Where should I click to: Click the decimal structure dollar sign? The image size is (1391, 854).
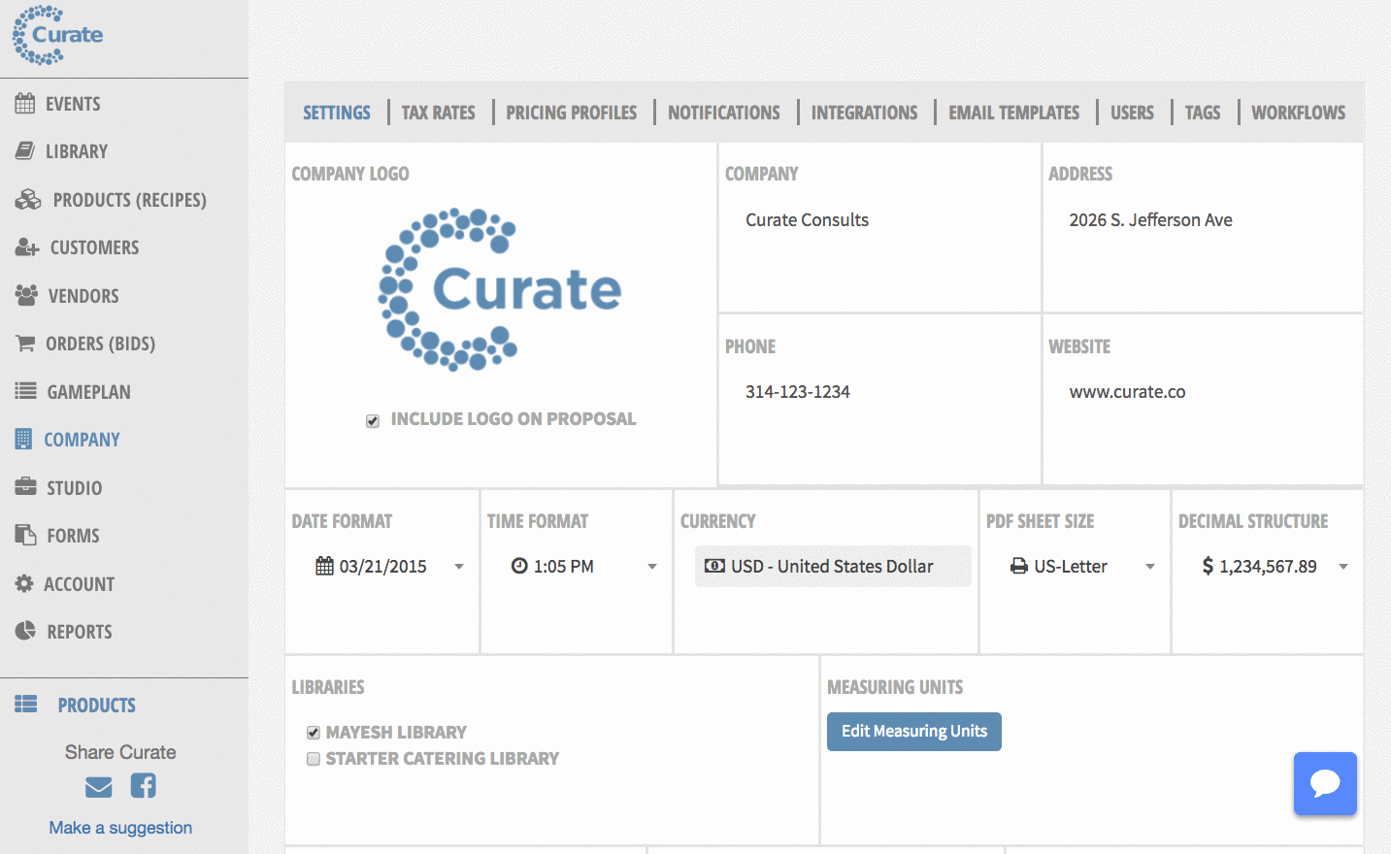click(1208, 566)
